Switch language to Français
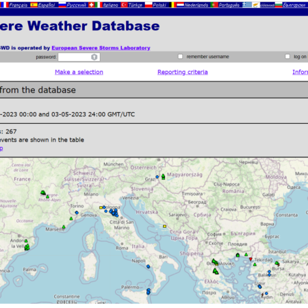Viewport: 308px width, 308px height. [x=18, y=5]
